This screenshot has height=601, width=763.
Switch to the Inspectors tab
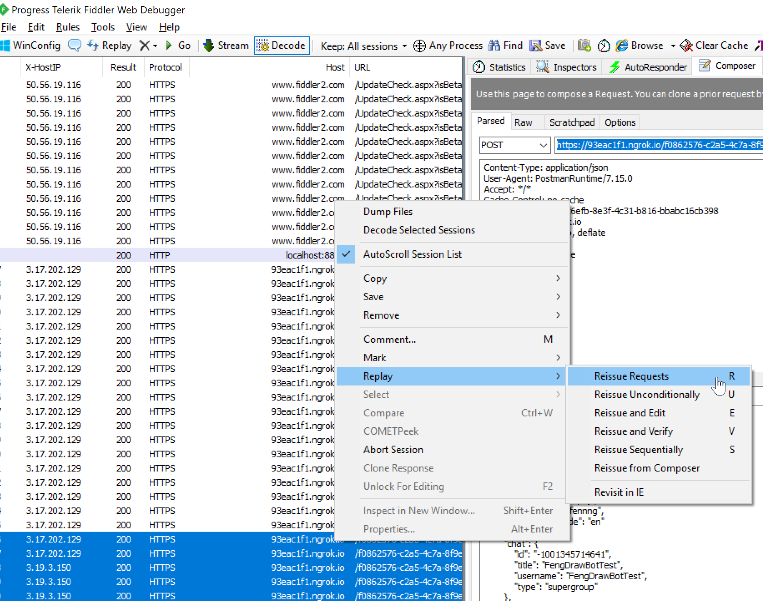567,67
